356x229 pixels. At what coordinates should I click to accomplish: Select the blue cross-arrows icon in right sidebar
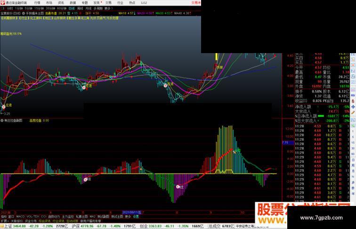[x=353, y=107]
